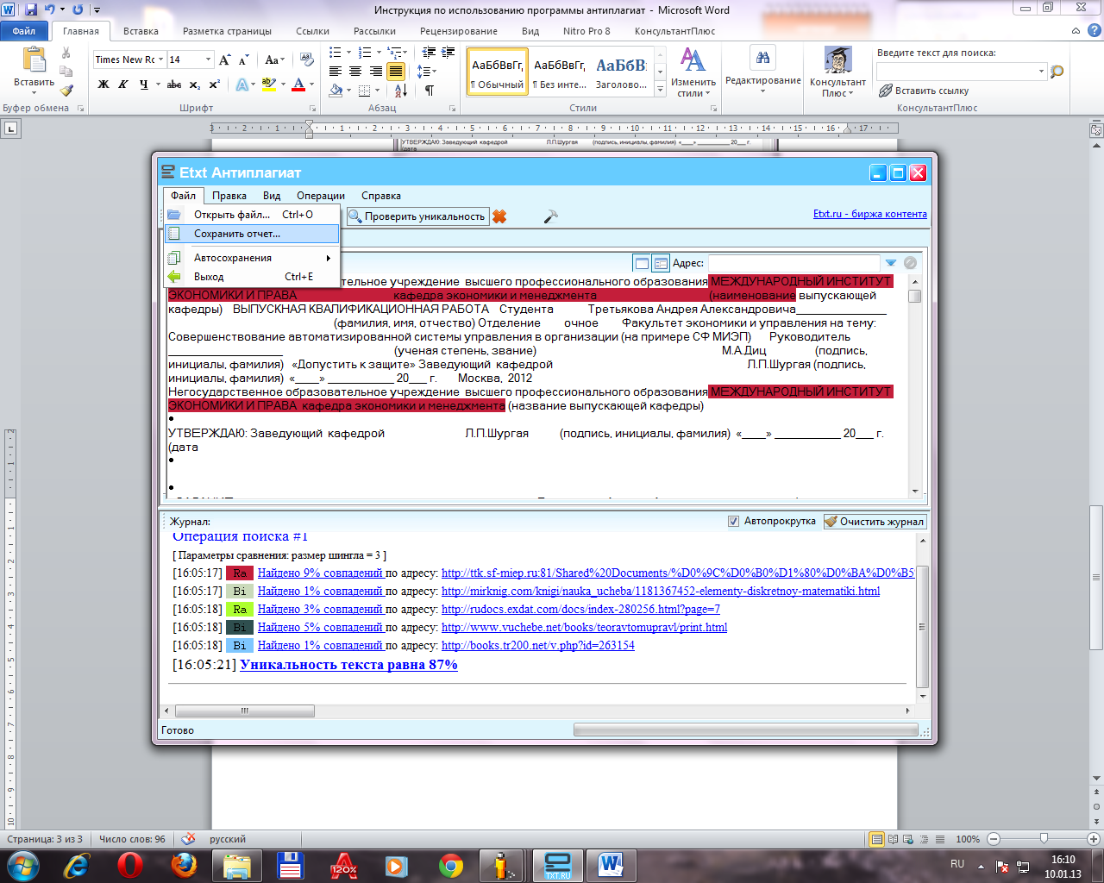Switch to the Вставка ribbon tab
1104x883 pixels.
coord(141,31)
